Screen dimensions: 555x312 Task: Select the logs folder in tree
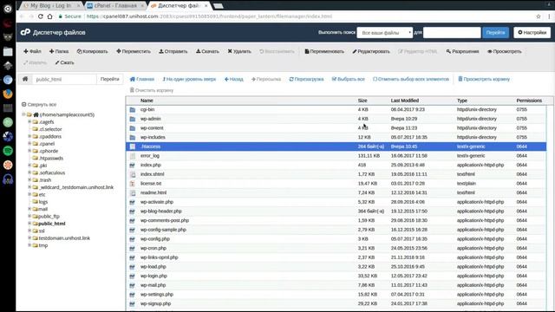tap(42, 202)
